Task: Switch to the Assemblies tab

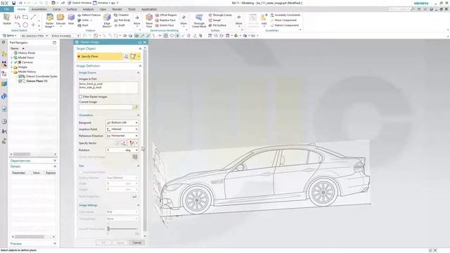Action: (x=39, y=9)
